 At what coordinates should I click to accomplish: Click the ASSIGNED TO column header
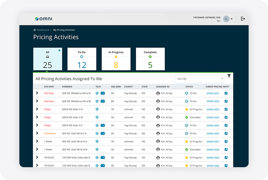(163, 87)
